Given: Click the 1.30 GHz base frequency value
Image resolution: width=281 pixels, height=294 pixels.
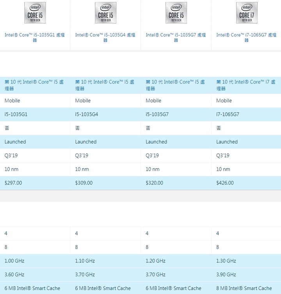Looking at the screenshot, I should pos(226,261).
